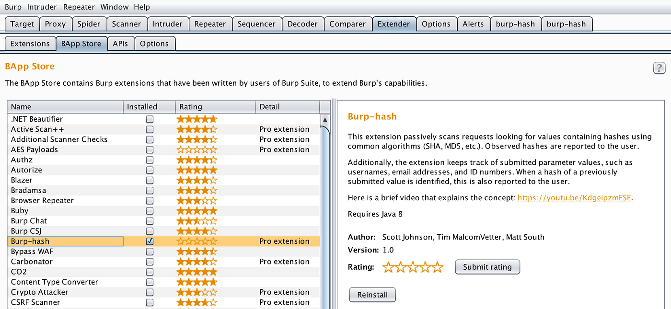Click the help question mark icon
The width and height of the screenshot is (671, 309).
pyautogui.click(x=659, y=68)
